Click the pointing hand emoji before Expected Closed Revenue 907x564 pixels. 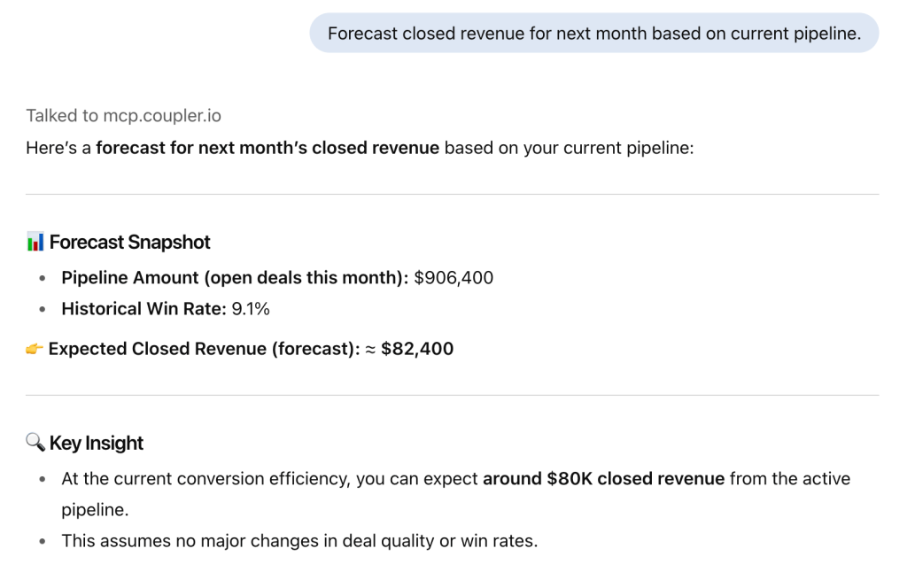35,349
